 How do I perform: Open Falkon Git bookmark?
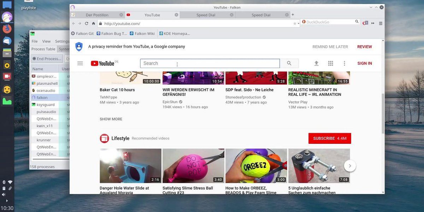tap(82, 34)
